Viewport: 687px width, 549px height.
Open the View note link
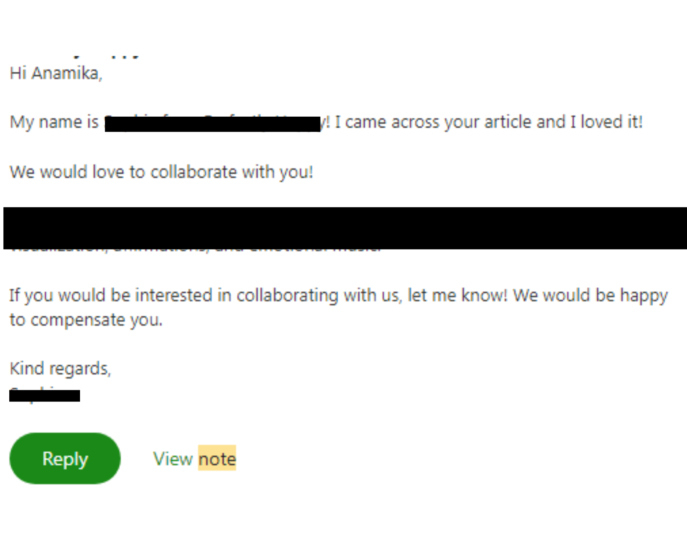coord(194,459)
